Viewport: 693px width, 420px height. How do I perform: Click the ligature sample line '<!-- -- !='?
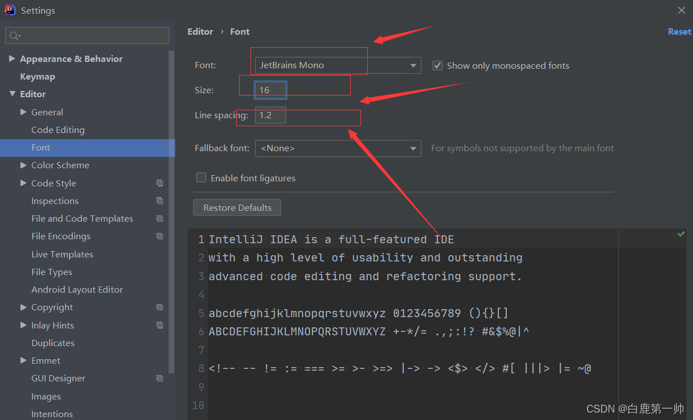(400, 368)
